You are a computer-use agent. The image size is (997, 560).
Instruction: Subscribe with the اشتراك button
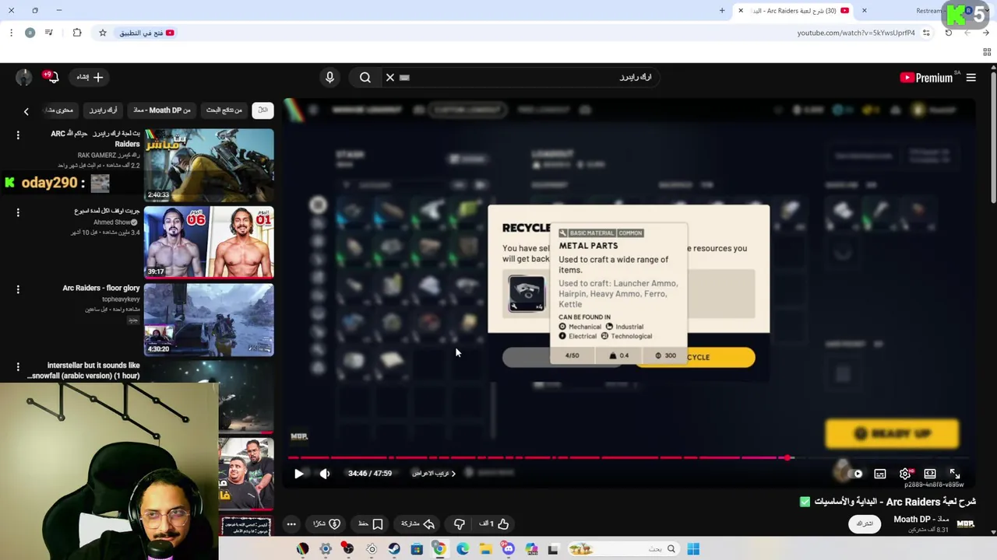(865, 524)
